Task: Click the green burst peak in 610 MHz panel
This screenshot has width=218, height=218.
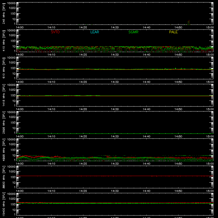Action: (175, 68)
